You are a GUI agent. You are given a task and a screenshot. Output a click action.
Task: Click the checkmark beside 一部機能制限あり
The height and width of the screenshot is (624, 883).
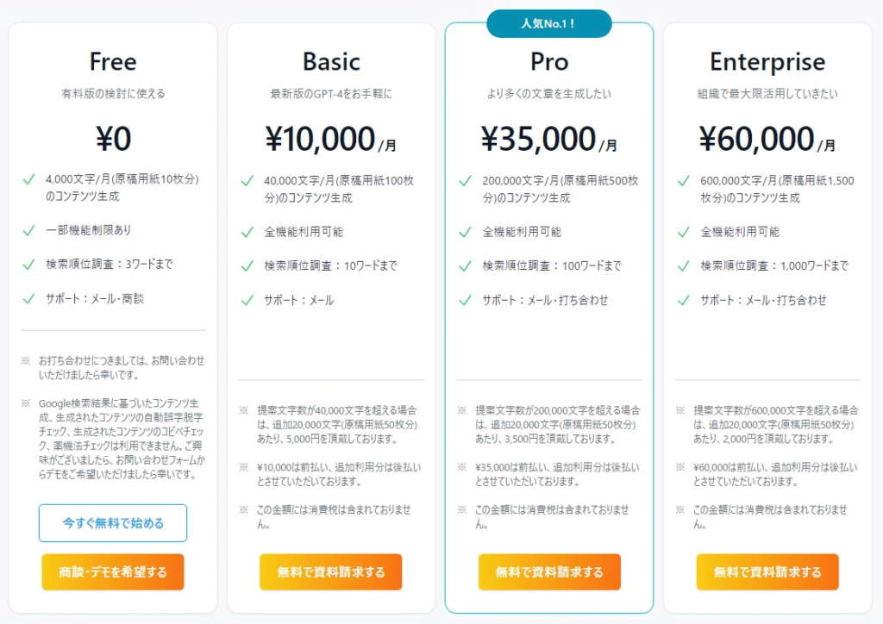pos(28,231)
